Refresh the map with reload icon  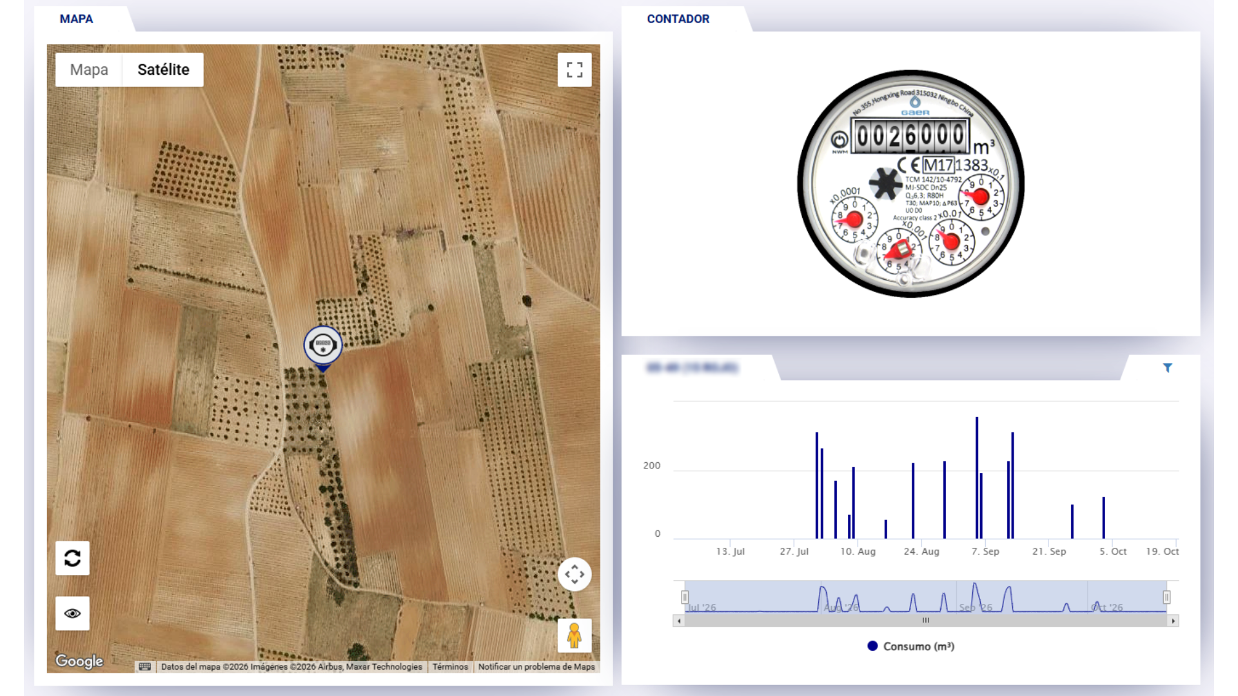[x=72, y=558]
